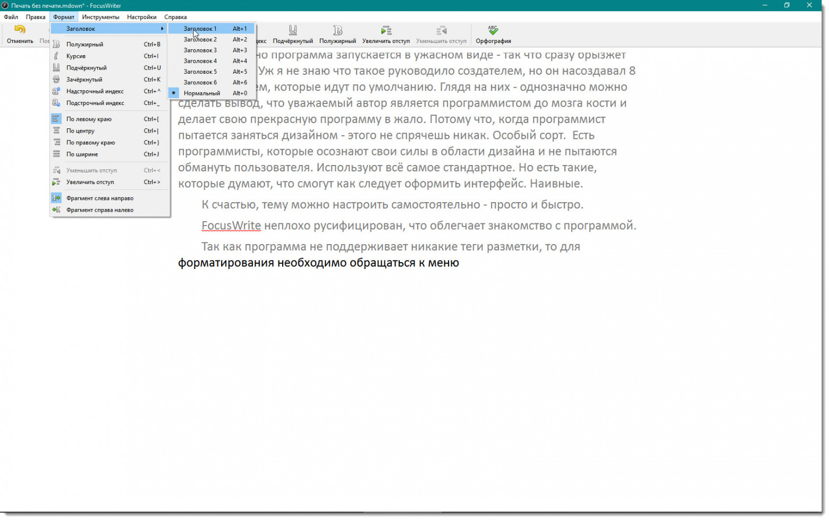The image size is (829, 520).
Task: Choose Заголовок 3 from the submenu
Action: coord(200,50)
